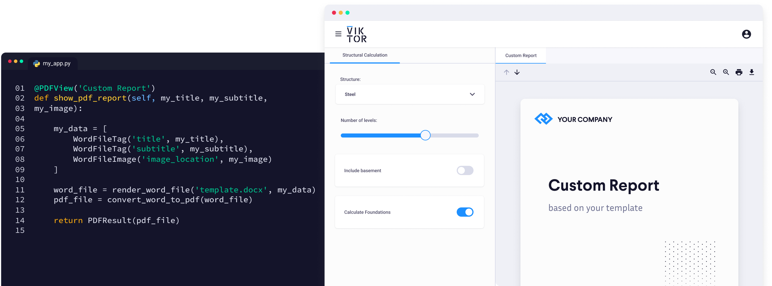The height and width of the screenshot is (286, 772).
Task: Print the Custom Report PDF
Action: tap(739, 72)
